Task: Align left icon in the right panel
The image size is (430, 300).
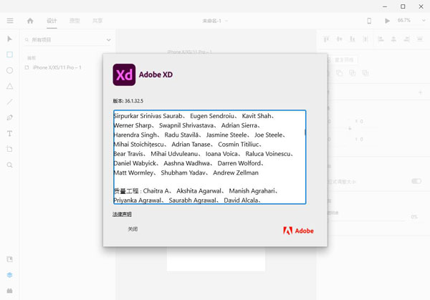Action: [x=381, y=39]
